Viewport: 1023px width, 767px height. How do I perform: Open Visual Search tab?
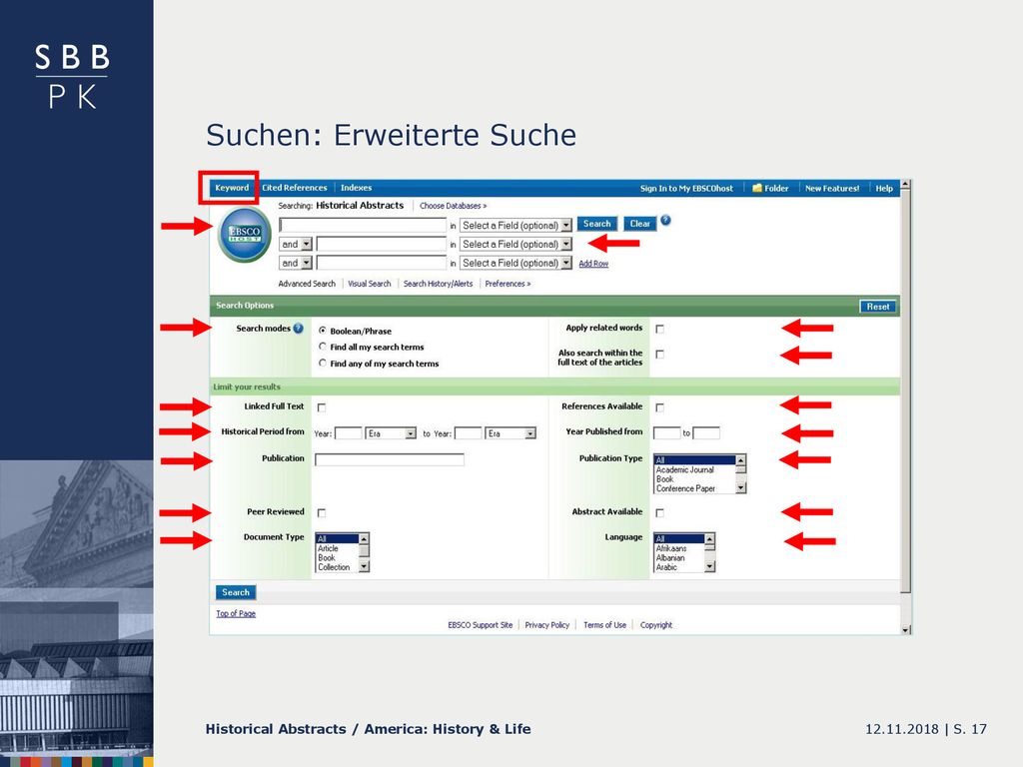pos(370,284)
